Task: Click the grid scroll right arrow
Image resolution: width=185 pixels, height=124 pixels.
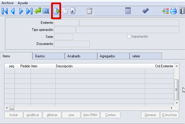Action: [x=171, y=108]
